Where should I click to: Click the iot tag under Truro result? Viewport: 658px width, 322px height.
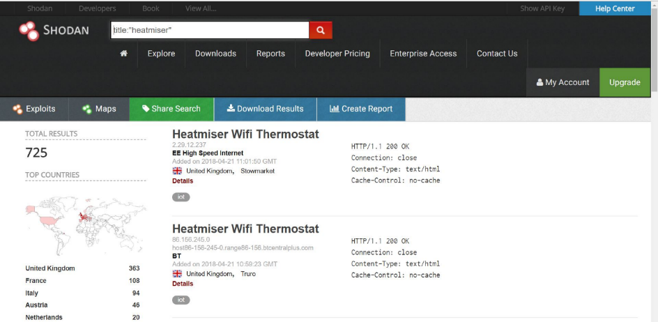[x=181, y=300]
